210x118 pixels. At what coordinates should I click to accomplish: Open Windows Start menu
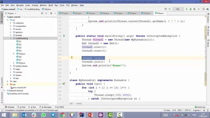tap(4, 115)
